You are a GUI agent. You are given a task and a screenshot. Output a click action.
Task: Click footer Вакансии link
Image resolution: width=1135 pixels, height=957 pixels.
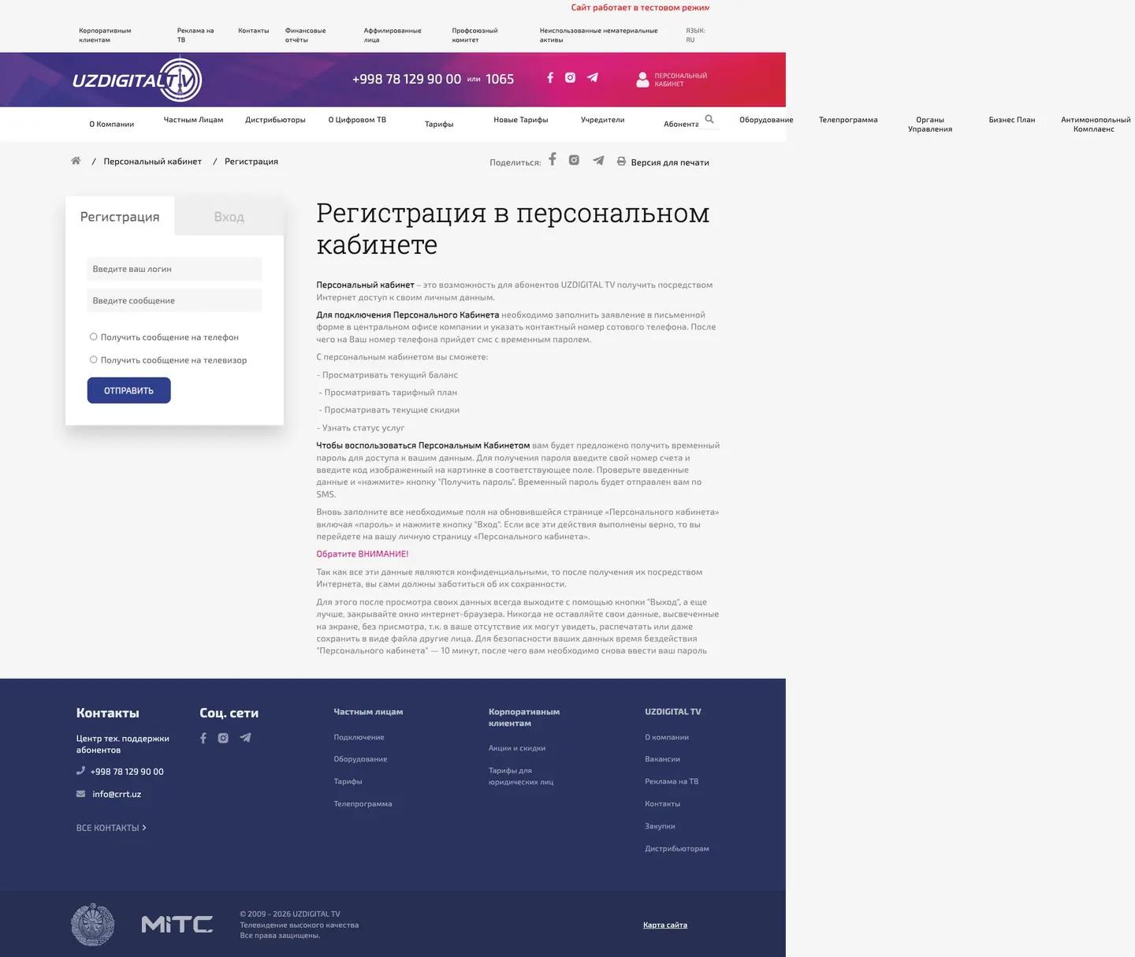click(663, 759)
